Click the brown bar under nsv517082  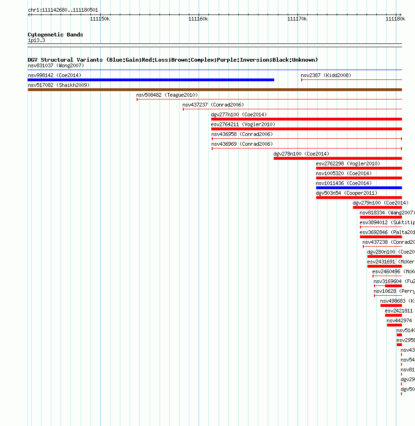tap(215, 90)
